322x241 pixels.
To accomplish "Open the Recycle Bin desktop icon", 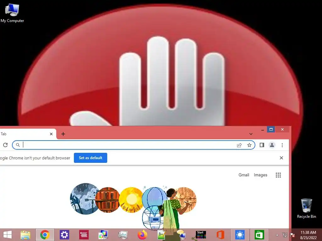I will click(x=306, y=209).
